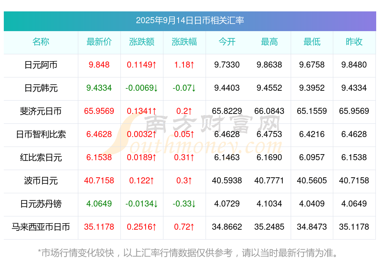Select the change percent 1.18↑

point(184,65)
